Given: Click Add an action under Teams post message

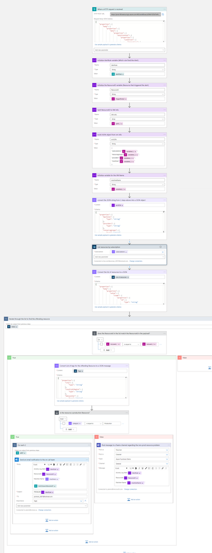Looking at the screenshot, I should coord(134,499).
